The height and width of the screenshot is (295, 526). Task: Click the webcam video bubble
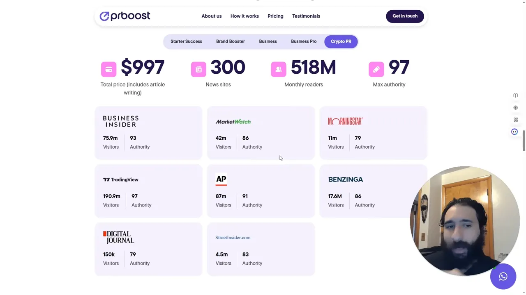pos(465,221)
